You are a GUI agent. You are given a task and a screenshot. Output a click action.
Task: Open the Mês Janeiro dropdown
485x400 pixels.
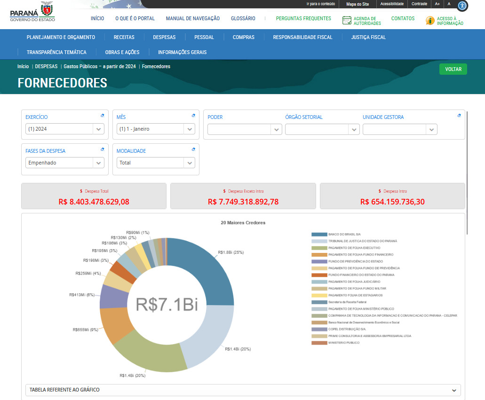tap(156, 129)
